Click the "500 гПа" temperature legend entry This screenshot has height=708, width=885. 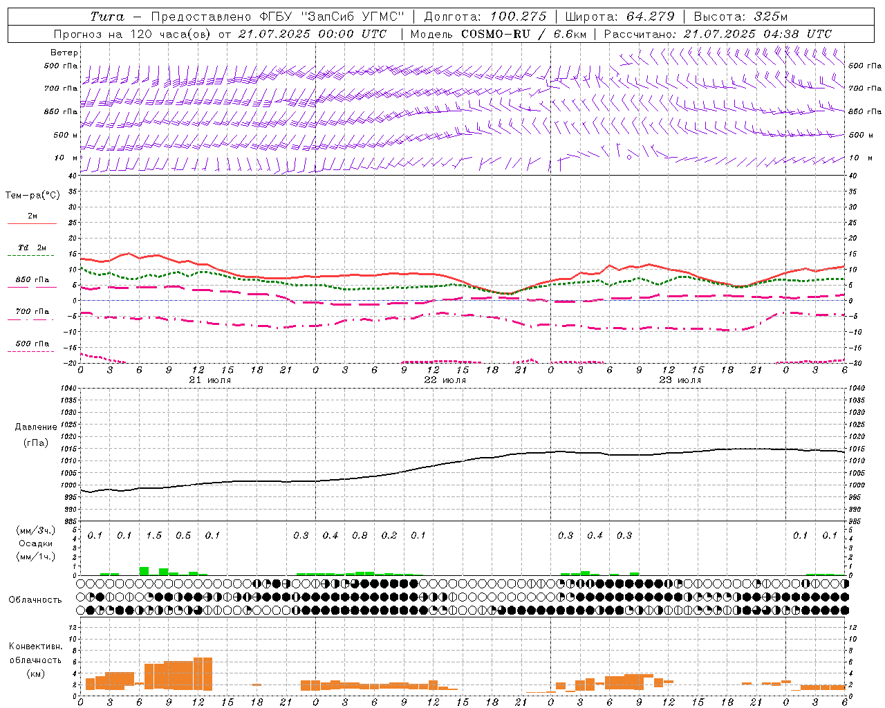coord(32,344)
